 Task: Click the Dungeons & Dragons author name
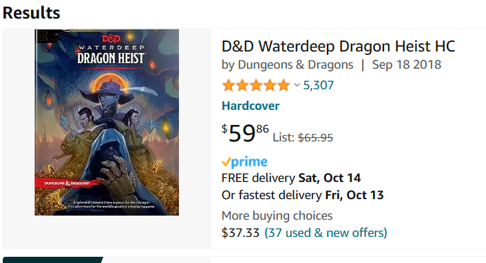tap(295, 65)
